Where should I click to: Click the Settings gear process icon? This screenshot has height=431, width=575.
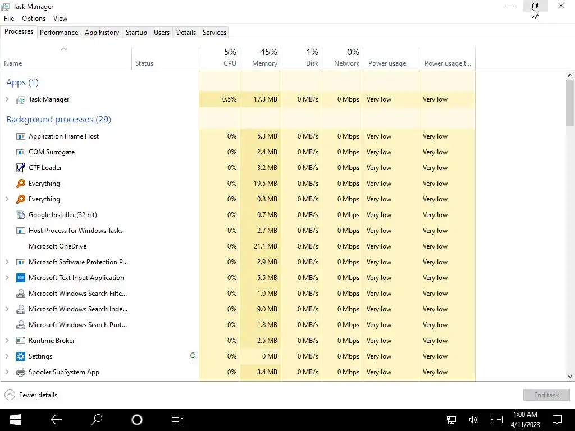pos(21,356)
